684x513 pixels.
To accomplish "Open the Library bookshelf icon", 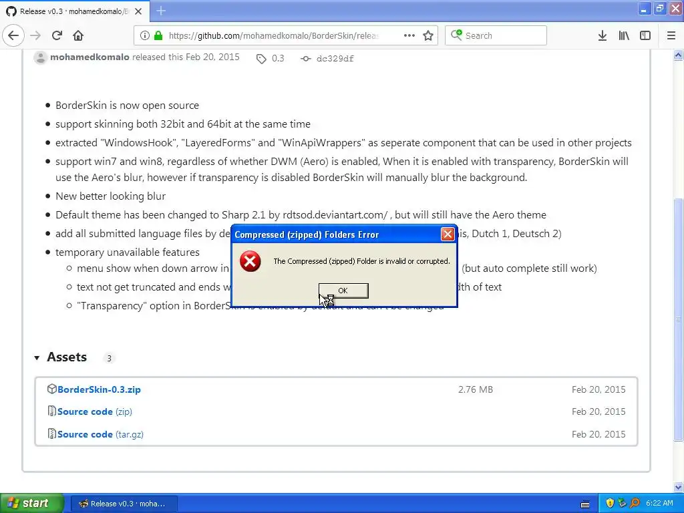I will pyautogui.click(x=624, y=35).
